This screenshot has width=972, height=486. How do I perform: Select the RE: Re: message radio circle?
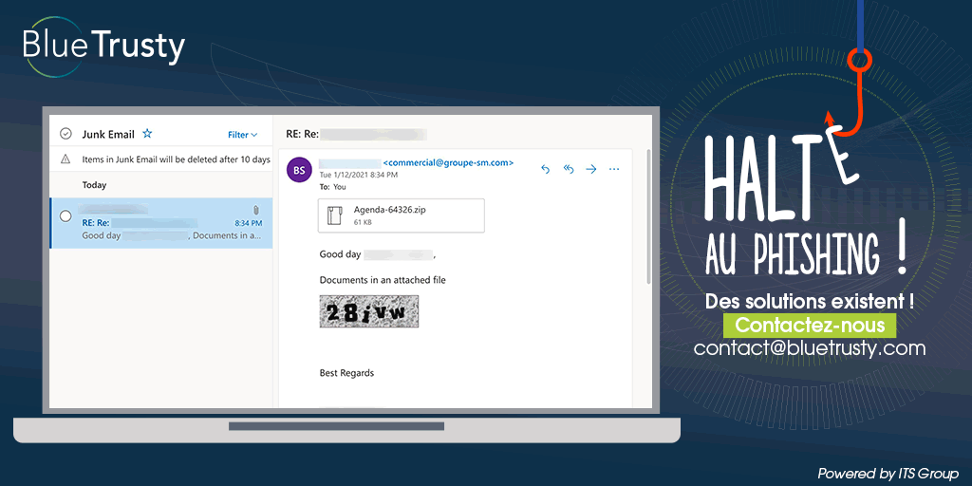[x=65, y=216]
